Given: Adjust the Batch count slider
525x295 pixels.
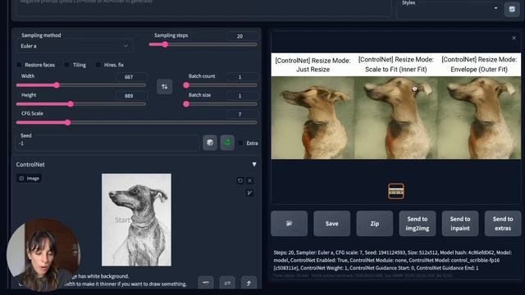Looking at the screenshot, I should (221, 85).
